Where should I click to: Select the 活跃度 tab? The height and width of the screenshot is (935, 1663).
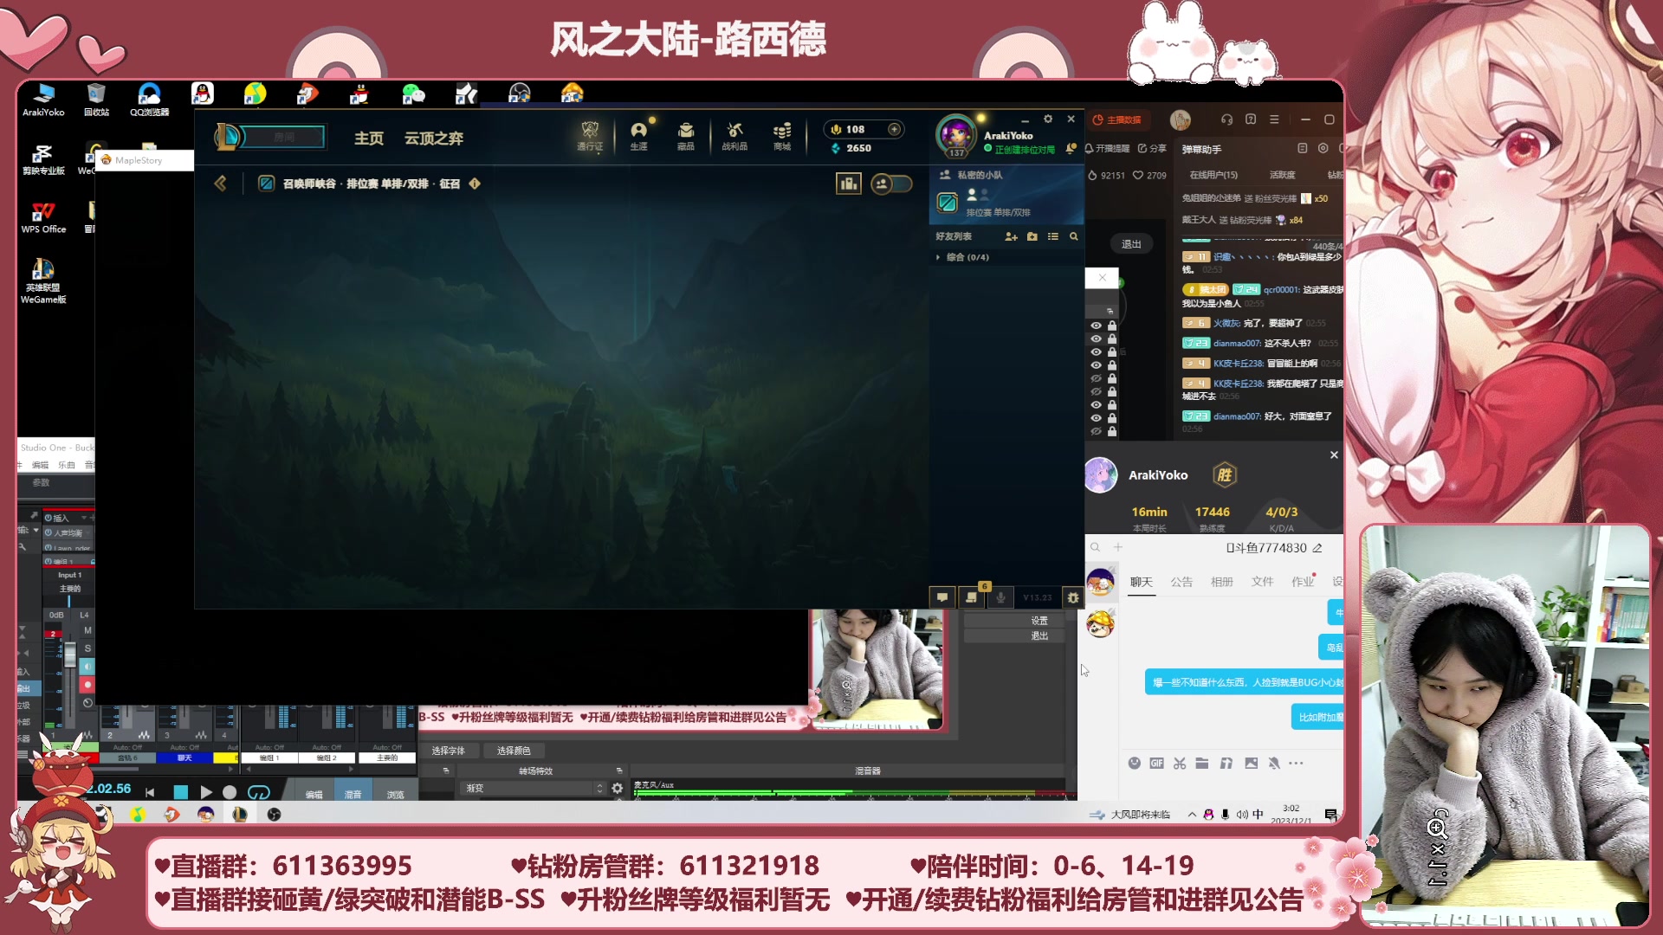[1282, 175]
